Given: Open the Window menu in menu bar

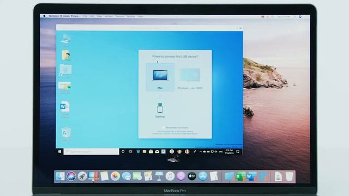Looking at the screenshot, I should click(x=131, y=16).
